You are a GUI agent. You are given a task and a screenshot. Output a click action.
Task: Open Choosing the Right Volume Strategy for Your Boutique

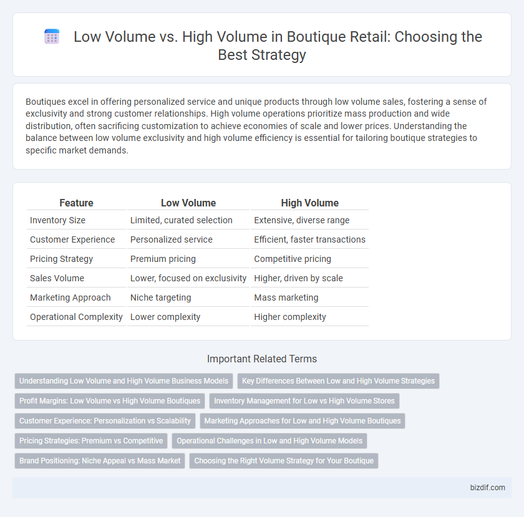[x=284, y=460]
